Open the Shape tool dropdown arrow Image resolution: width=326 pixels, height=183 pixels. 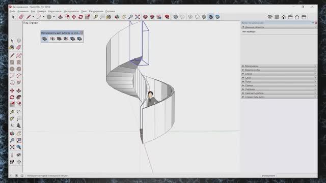(x=54, y=17)
